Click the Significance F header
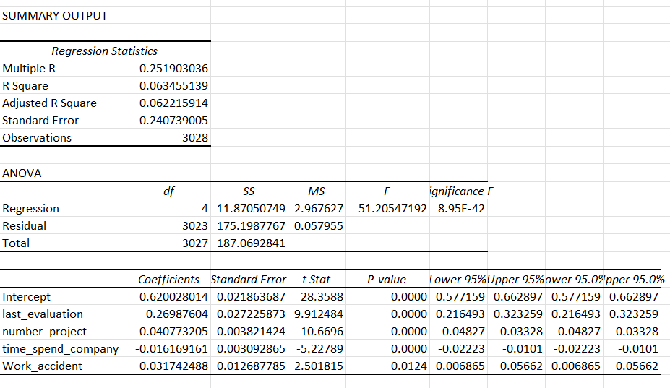The height and width of the screenshot is (388, 670). coord(461,191)
